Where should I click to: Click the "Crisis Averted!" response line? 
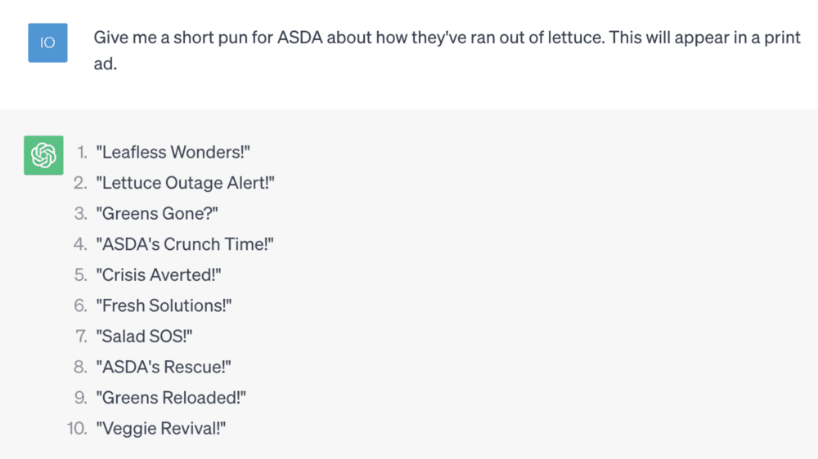point(159,275)
